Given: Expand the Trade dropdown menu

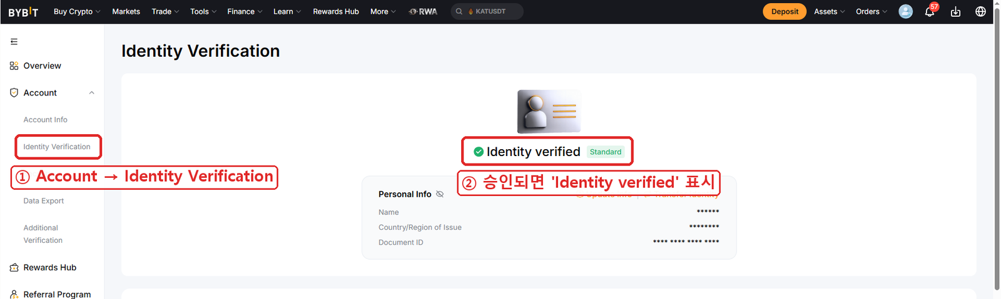Looking at the screenshot, I should click(165, 11).
